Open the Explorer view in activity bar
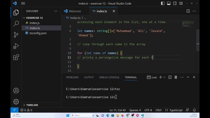The image size is (210, 118). pyautogui.click(x=16, y=12)
